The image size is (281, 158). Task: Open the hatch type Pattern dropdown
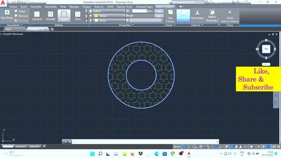click(x=109, y=11)
